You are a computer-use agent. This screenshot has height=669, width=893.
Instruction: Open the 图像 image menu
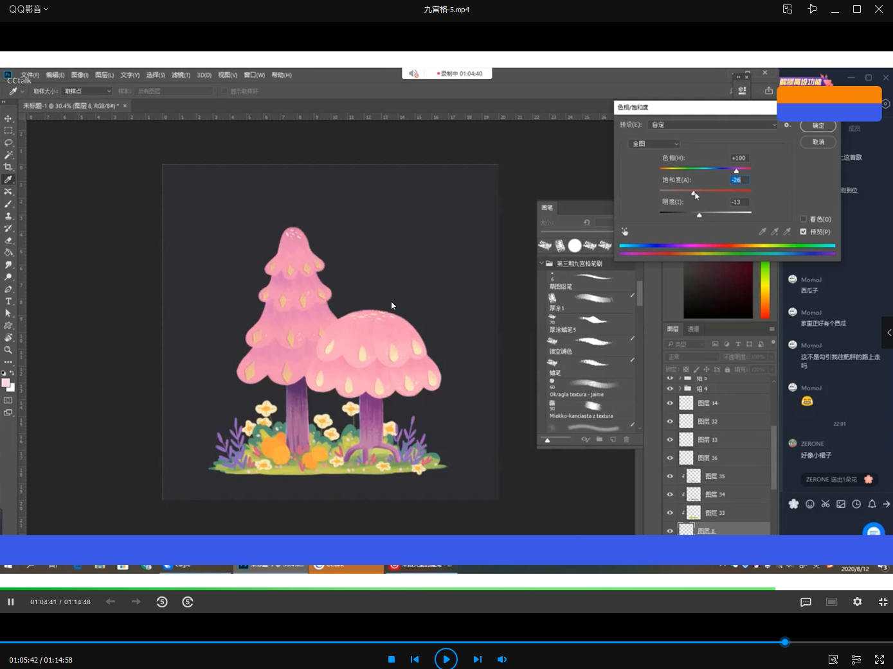click(x=80, y=75)
